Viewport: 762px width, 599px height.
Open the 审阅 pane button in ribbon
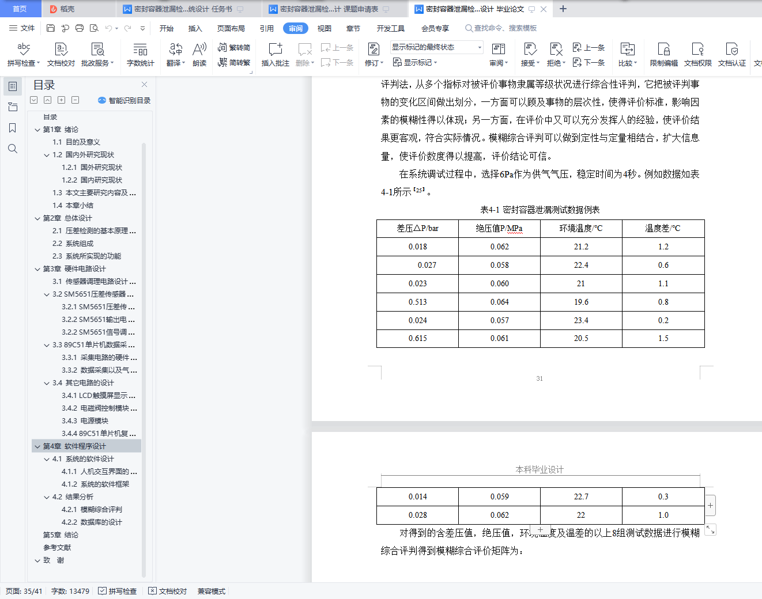coord(499,55)
